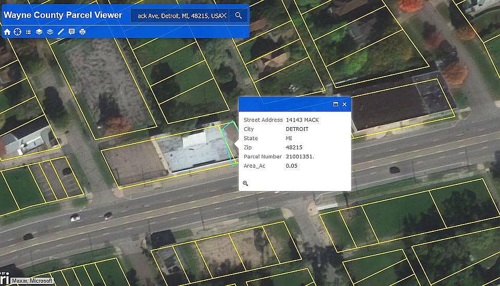This screenshot has height=286, width=500.
Task: Select the Measure ruler tool
Action: pos(60,32)
